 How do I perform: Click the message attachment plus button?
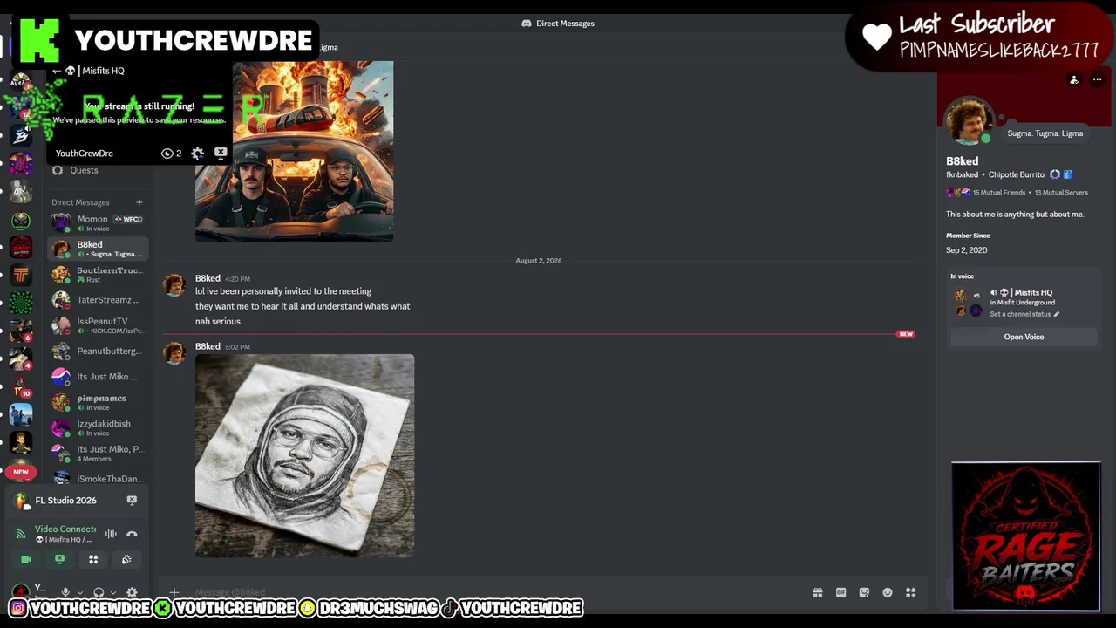coord(174,593)
